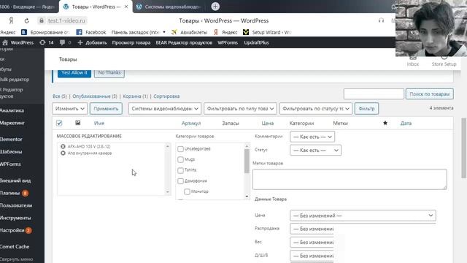This screenshot has height=263, width=467.
Task: Open the Facebook bookmark
Action: pos(91,32)
